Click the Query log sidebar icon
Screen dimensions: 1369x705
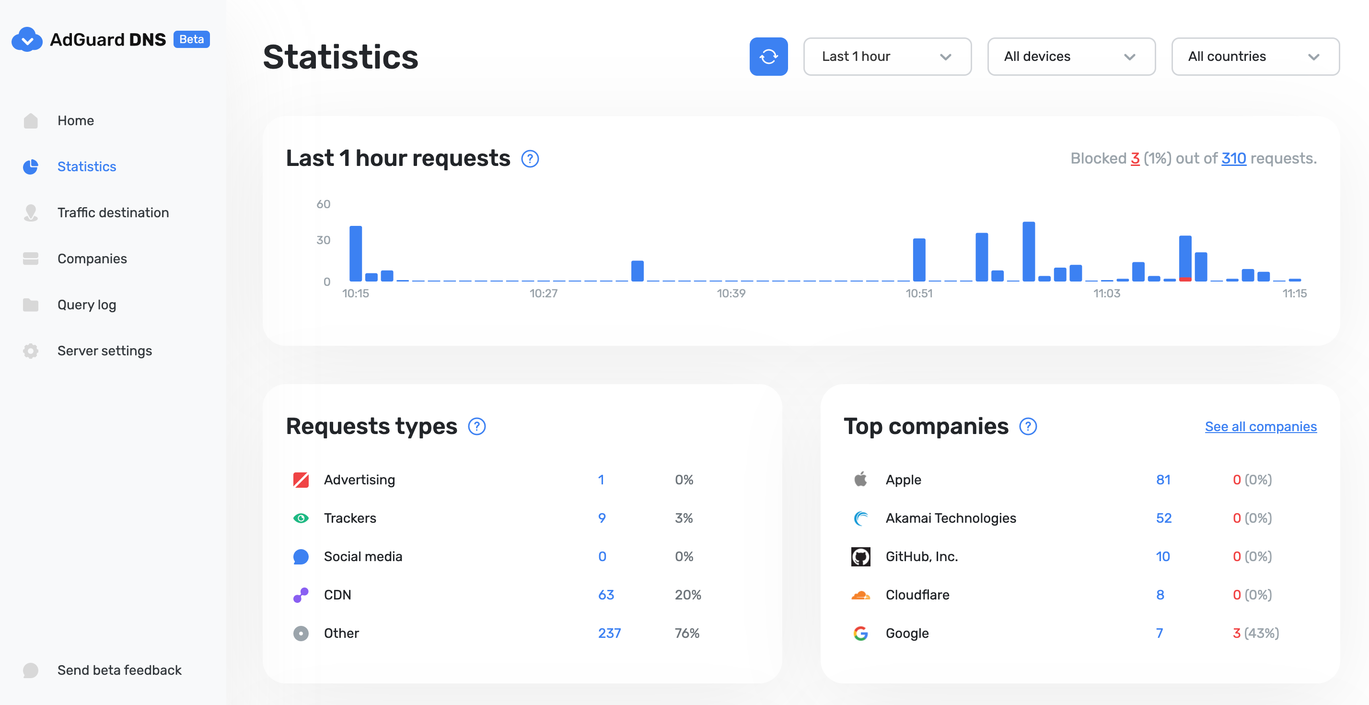(x=30, y=305)
